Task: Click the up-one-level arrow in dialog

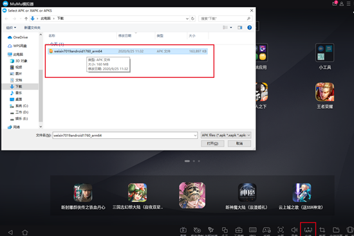Action: pos(26,19)
